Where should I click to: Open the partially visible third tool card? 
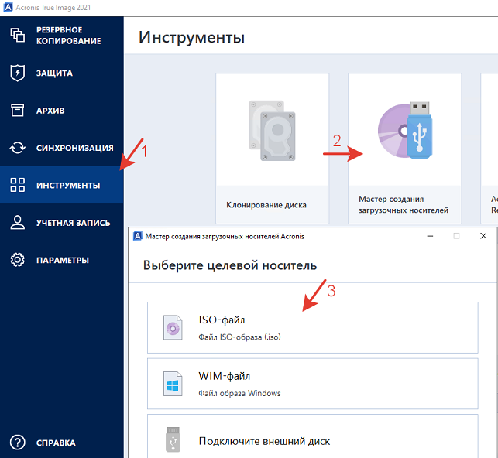pos(489,149)
